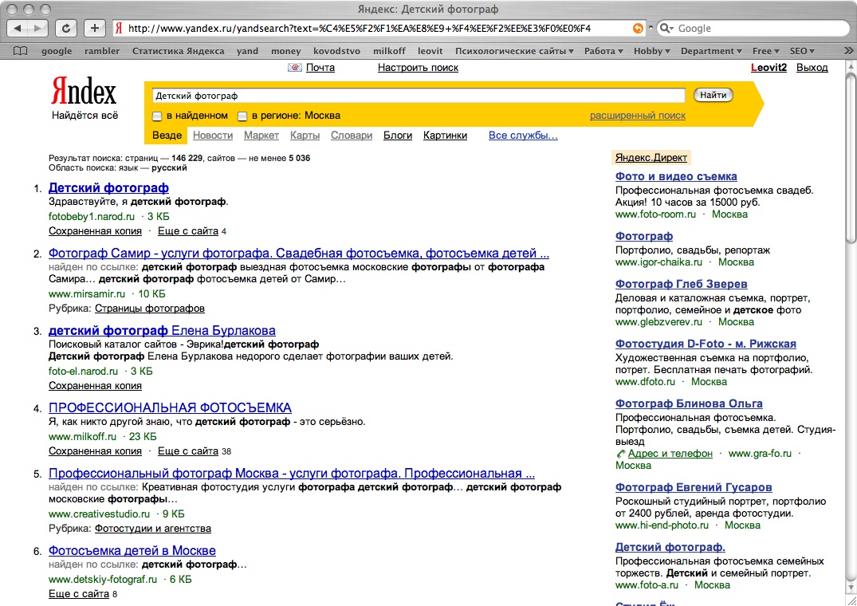Expand the Психологические сайты bookmarks folder
The width and height of the screenshot is (857, 606).
[514, 51]
